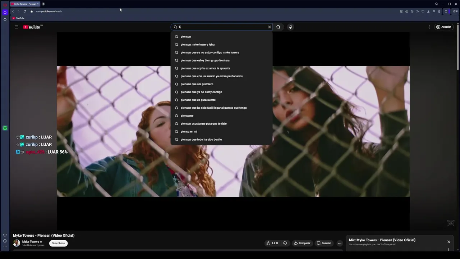Select suggestion 'piensan que ser pistolero'

point(221,84)
